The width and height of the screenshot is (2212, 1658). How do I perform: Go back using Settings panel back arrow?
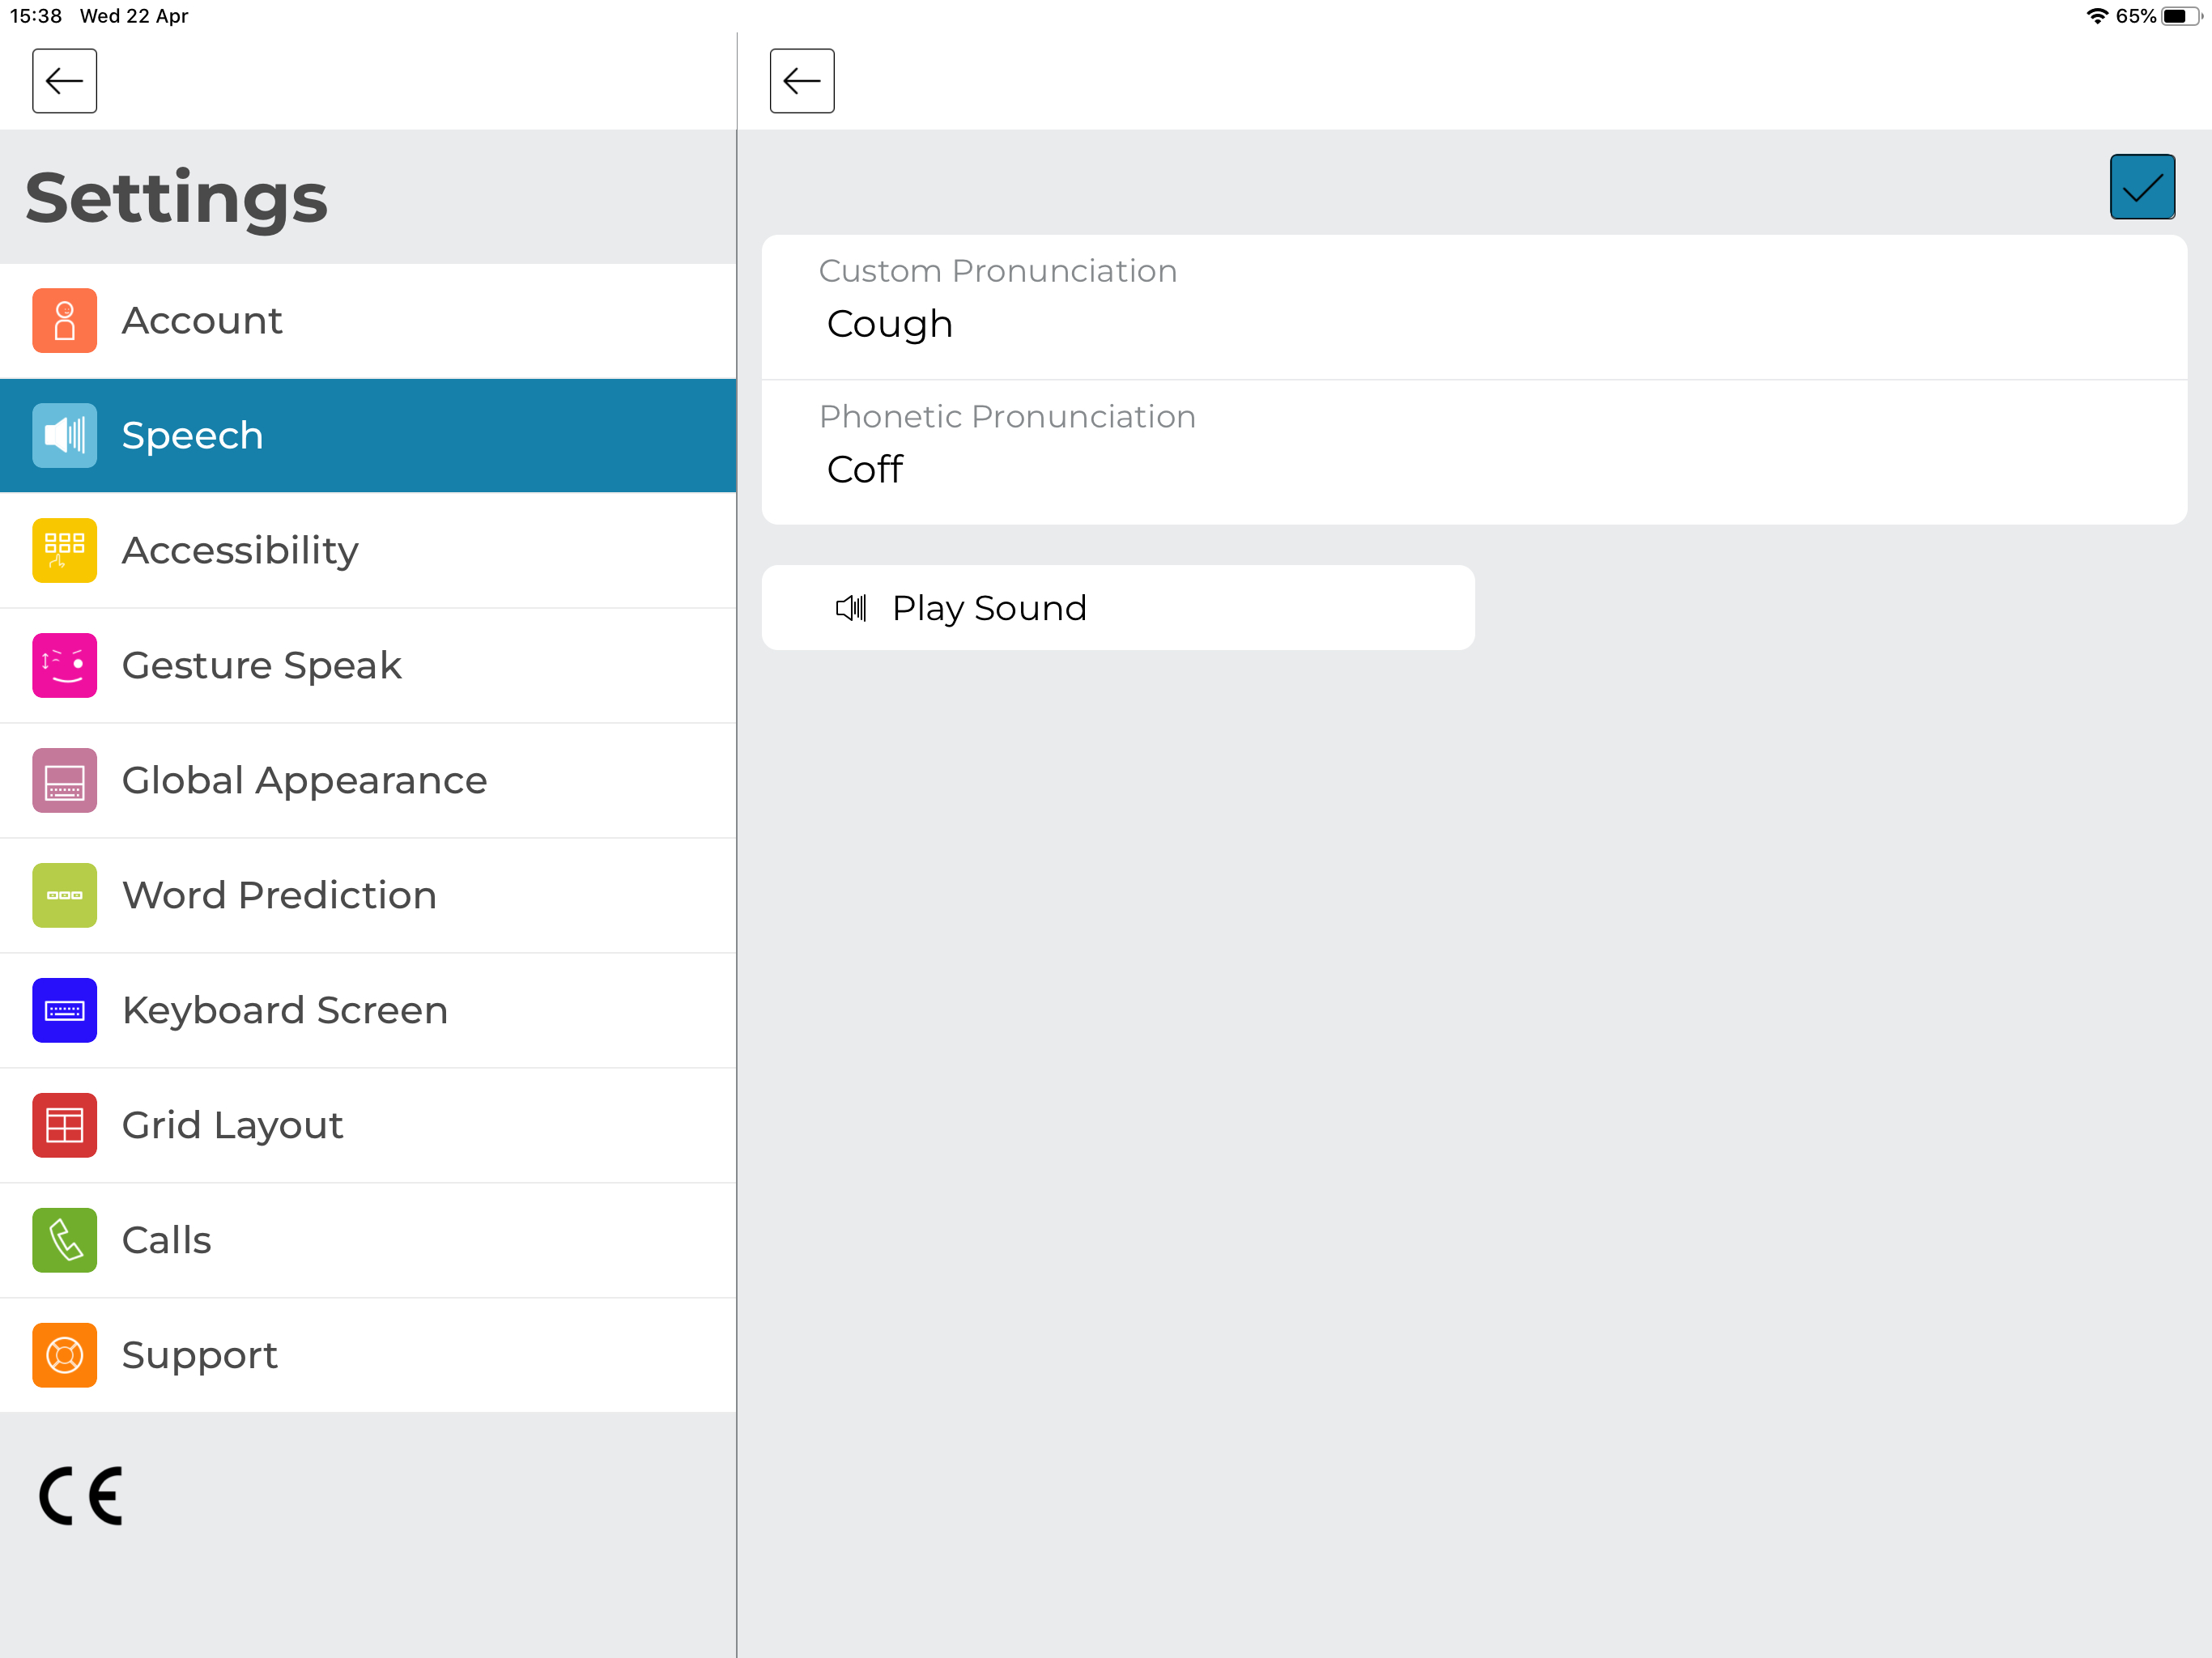click(64, 81)
